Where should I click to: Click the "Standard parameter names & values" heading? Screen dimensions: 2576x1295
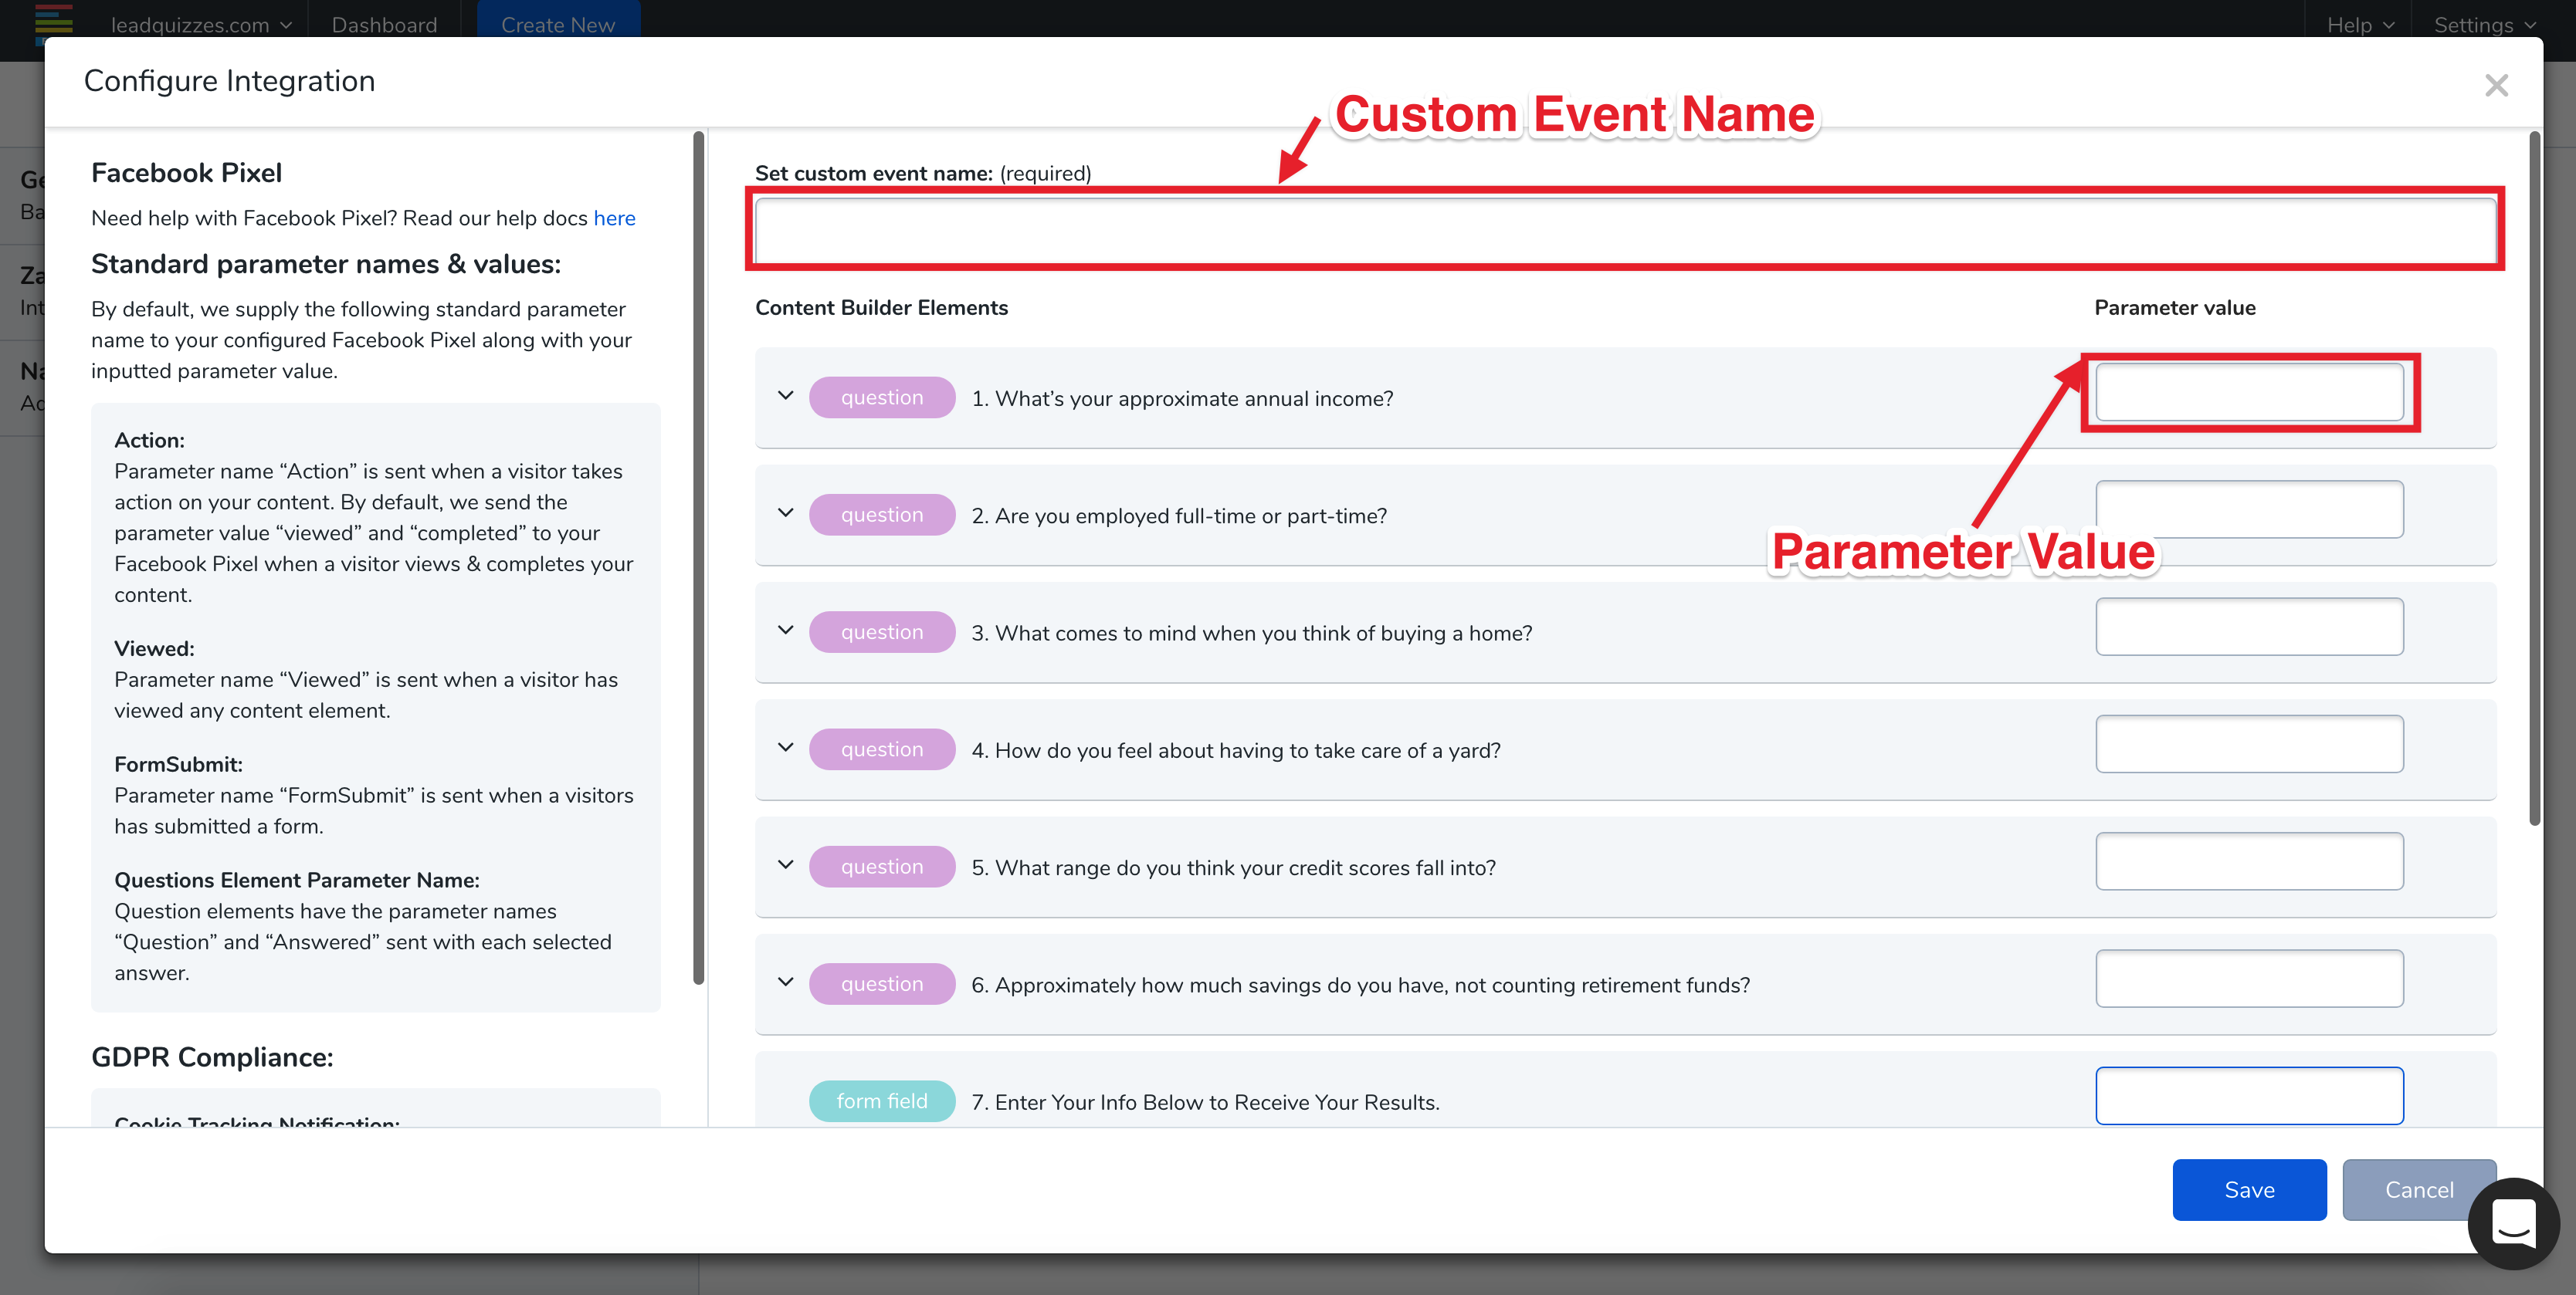pos(326,264)
